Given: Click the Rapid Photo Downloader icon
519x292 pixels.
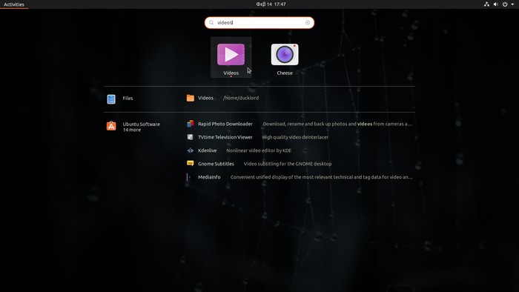Looking at the screenshot, I should 191,124.
